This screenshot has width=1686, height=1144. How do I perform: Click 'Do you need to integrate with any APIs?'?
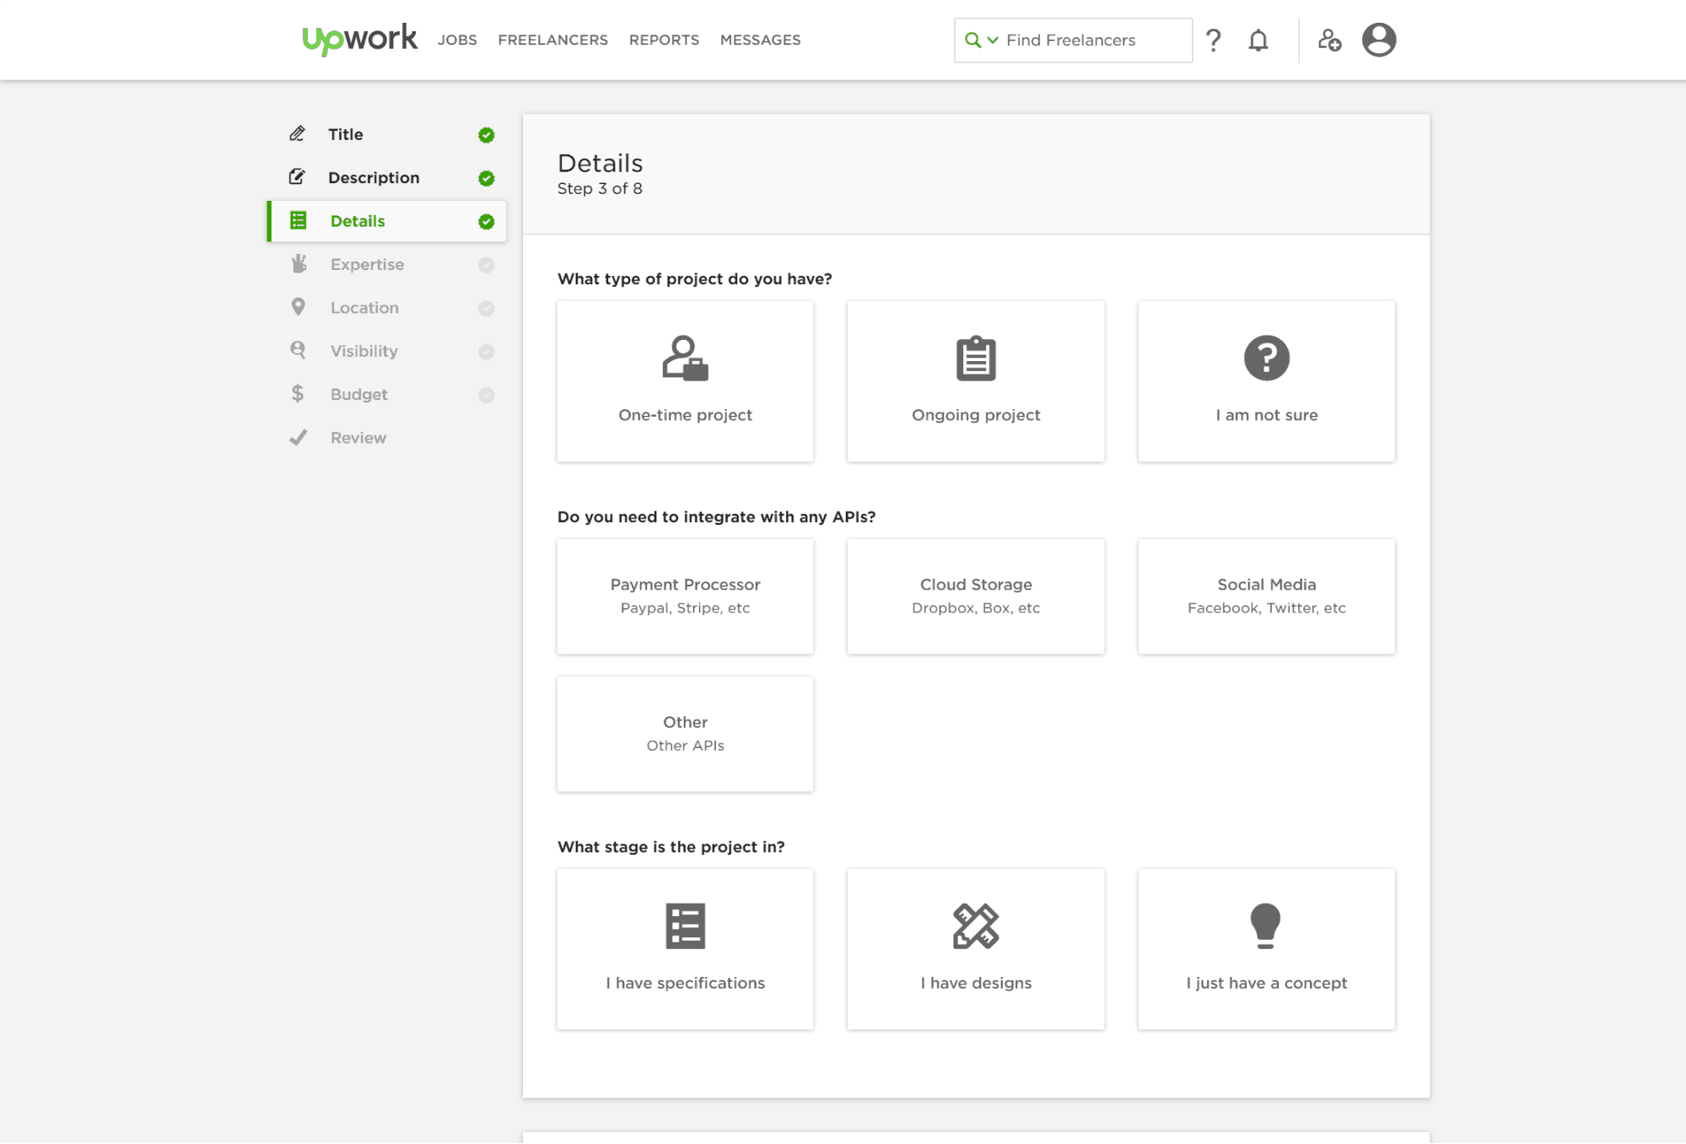pyautogui.click(x=716, y=516)
